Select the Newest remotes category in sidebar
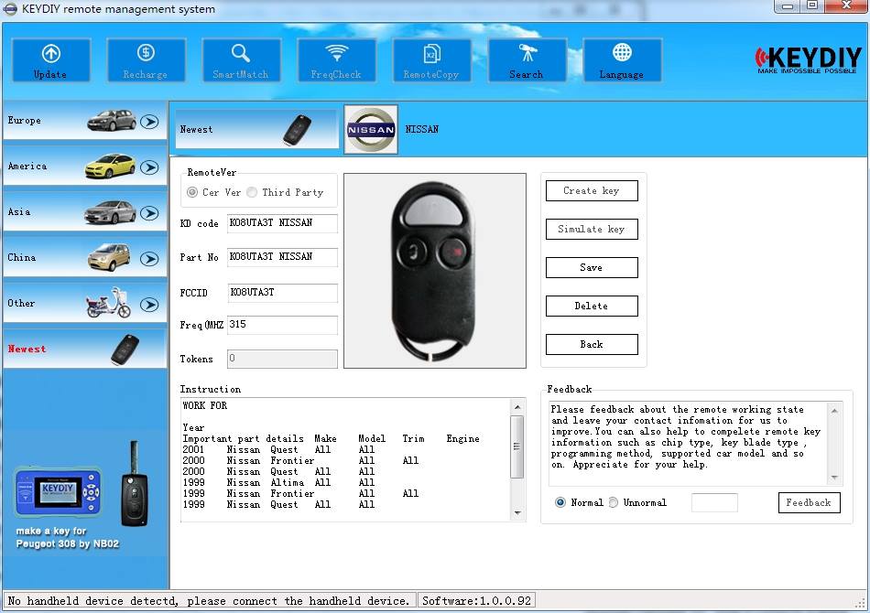 tap(85, 350)
